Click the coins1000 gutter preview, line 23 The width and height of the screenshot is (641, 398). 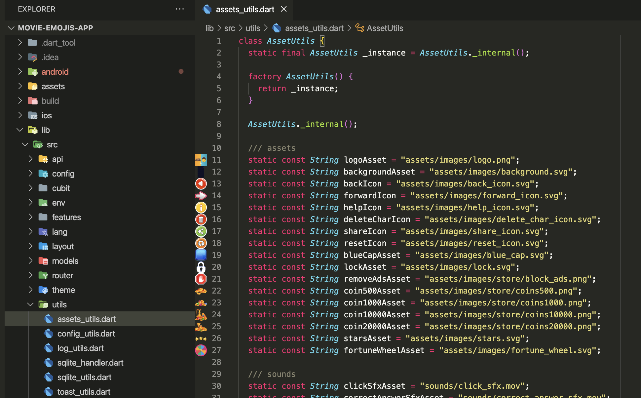pyautogui.click(x=201, y=303)
